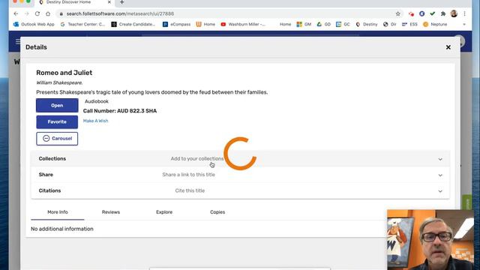480x270 pixels.
Task: Open eCompass bookmark
Action: 177,24
